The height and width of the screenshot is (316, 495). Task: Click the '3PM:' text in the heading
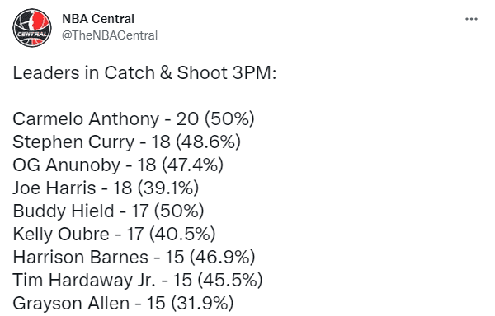click(x=254, y=73)
